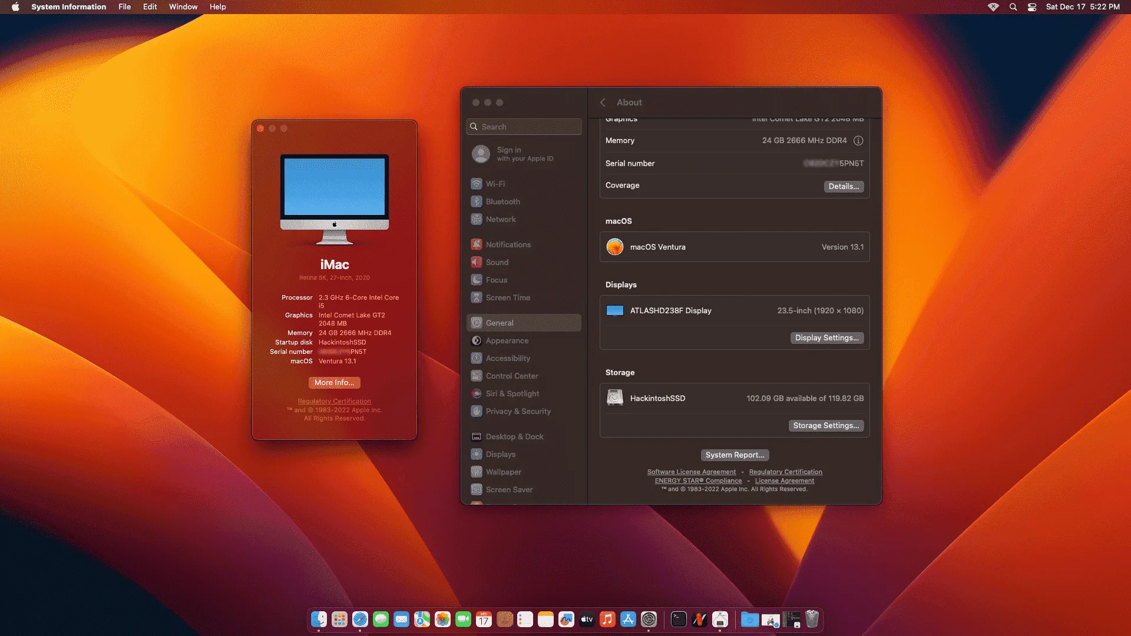Select General in the settings sidebar
The height and width of the screenshot is (636, 1131).
(524, 323)
